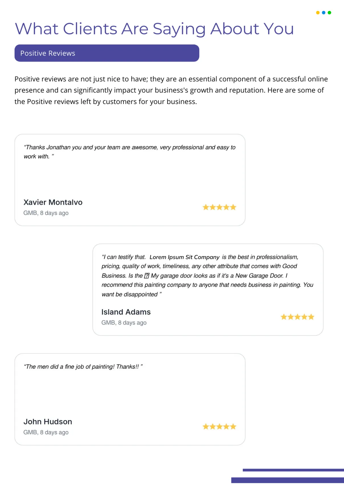The image size is (344, 486).
Task: Click reviewer name Island Adams
Action: click(x=126, y=312)
